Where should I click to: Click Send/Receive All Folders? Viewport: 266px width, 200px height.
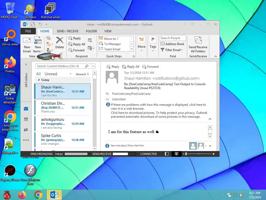click(198, 45)
